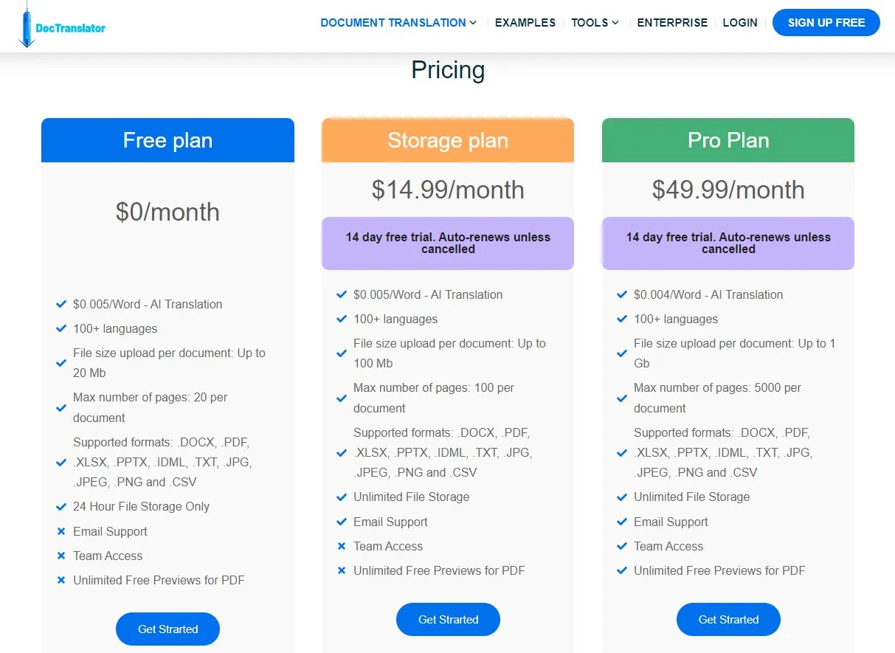Click the checkmark beside "100+ languages" in Free plan
Image resolution: width=895 pixels, height=653 pixels.
coord(61,328)
